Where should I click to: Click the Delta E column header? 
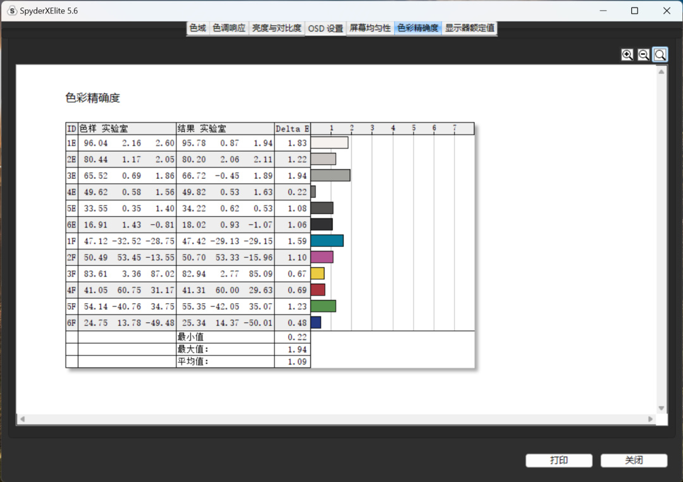click(292, 129)
